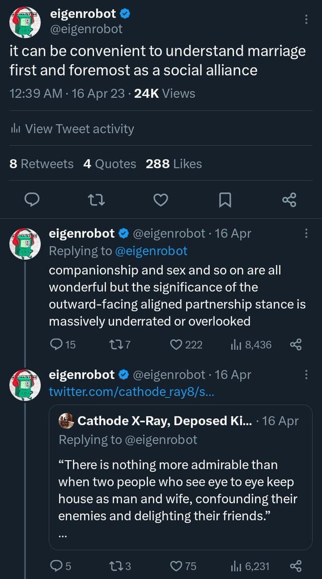The image size is (322, 579).
Task: Reply to the companionship tweet with 15 replies
Action: 57,345
